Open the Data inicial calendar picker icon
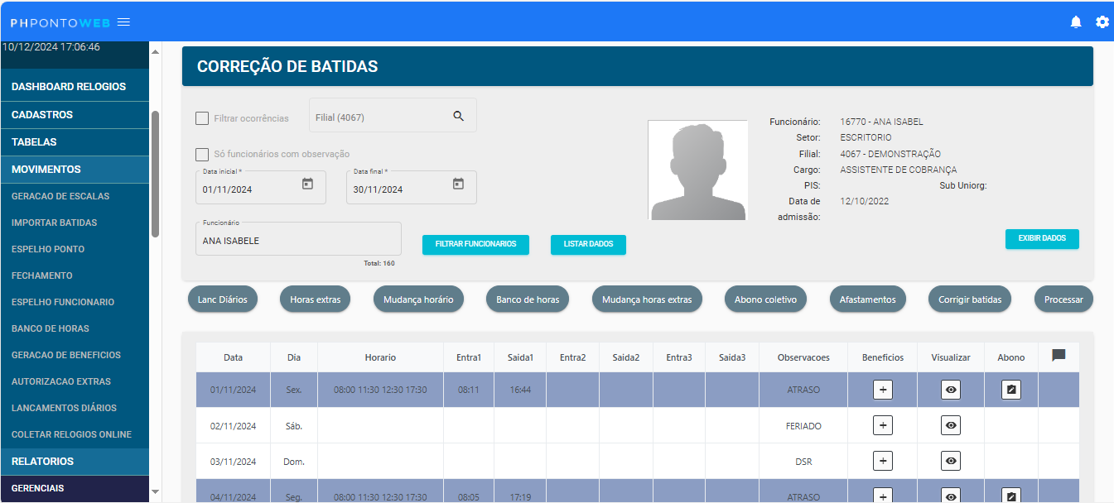Viewport: 1114px width, 503px height. click(x=309, y=184)
